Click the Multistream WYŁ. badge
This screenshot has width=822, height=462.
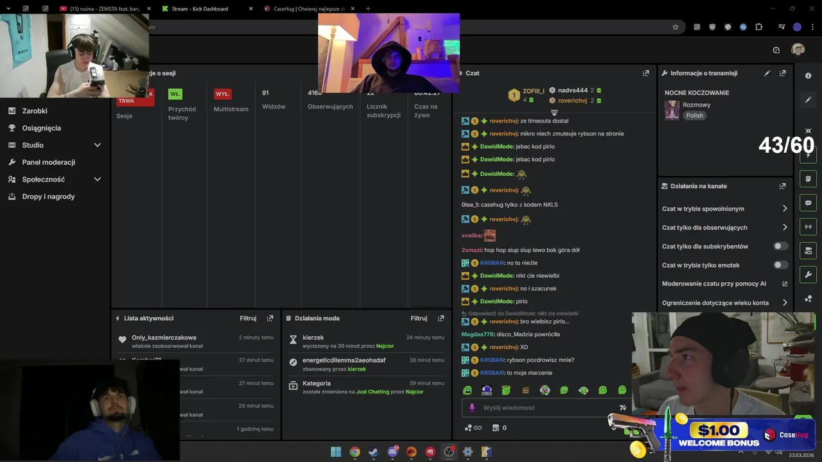click(x=222, y=94)
